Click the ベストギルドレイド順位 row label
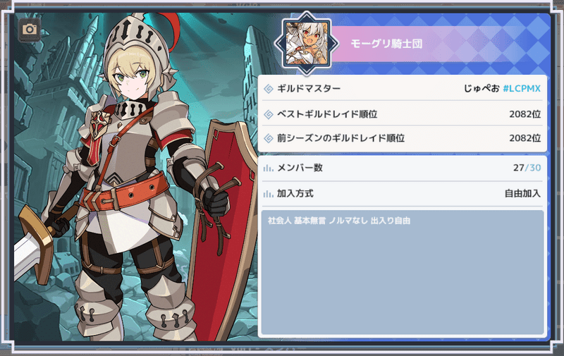Viewport: 564px width, 356px height. coord(327,114)
